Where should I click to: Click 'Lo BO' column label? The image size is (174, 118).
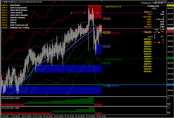click(x=162, y=30)
